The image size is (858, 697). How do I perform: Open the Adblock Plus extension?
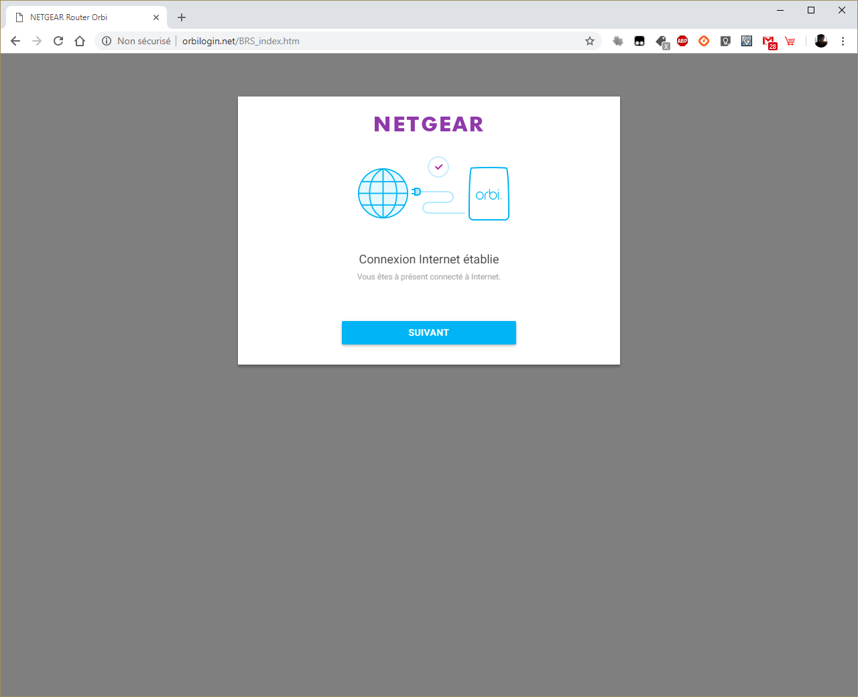(682, 41)
